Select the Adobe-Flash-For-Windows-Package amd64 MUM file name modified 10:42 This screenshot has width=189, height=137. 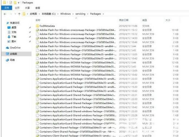[x=78, y=59]
